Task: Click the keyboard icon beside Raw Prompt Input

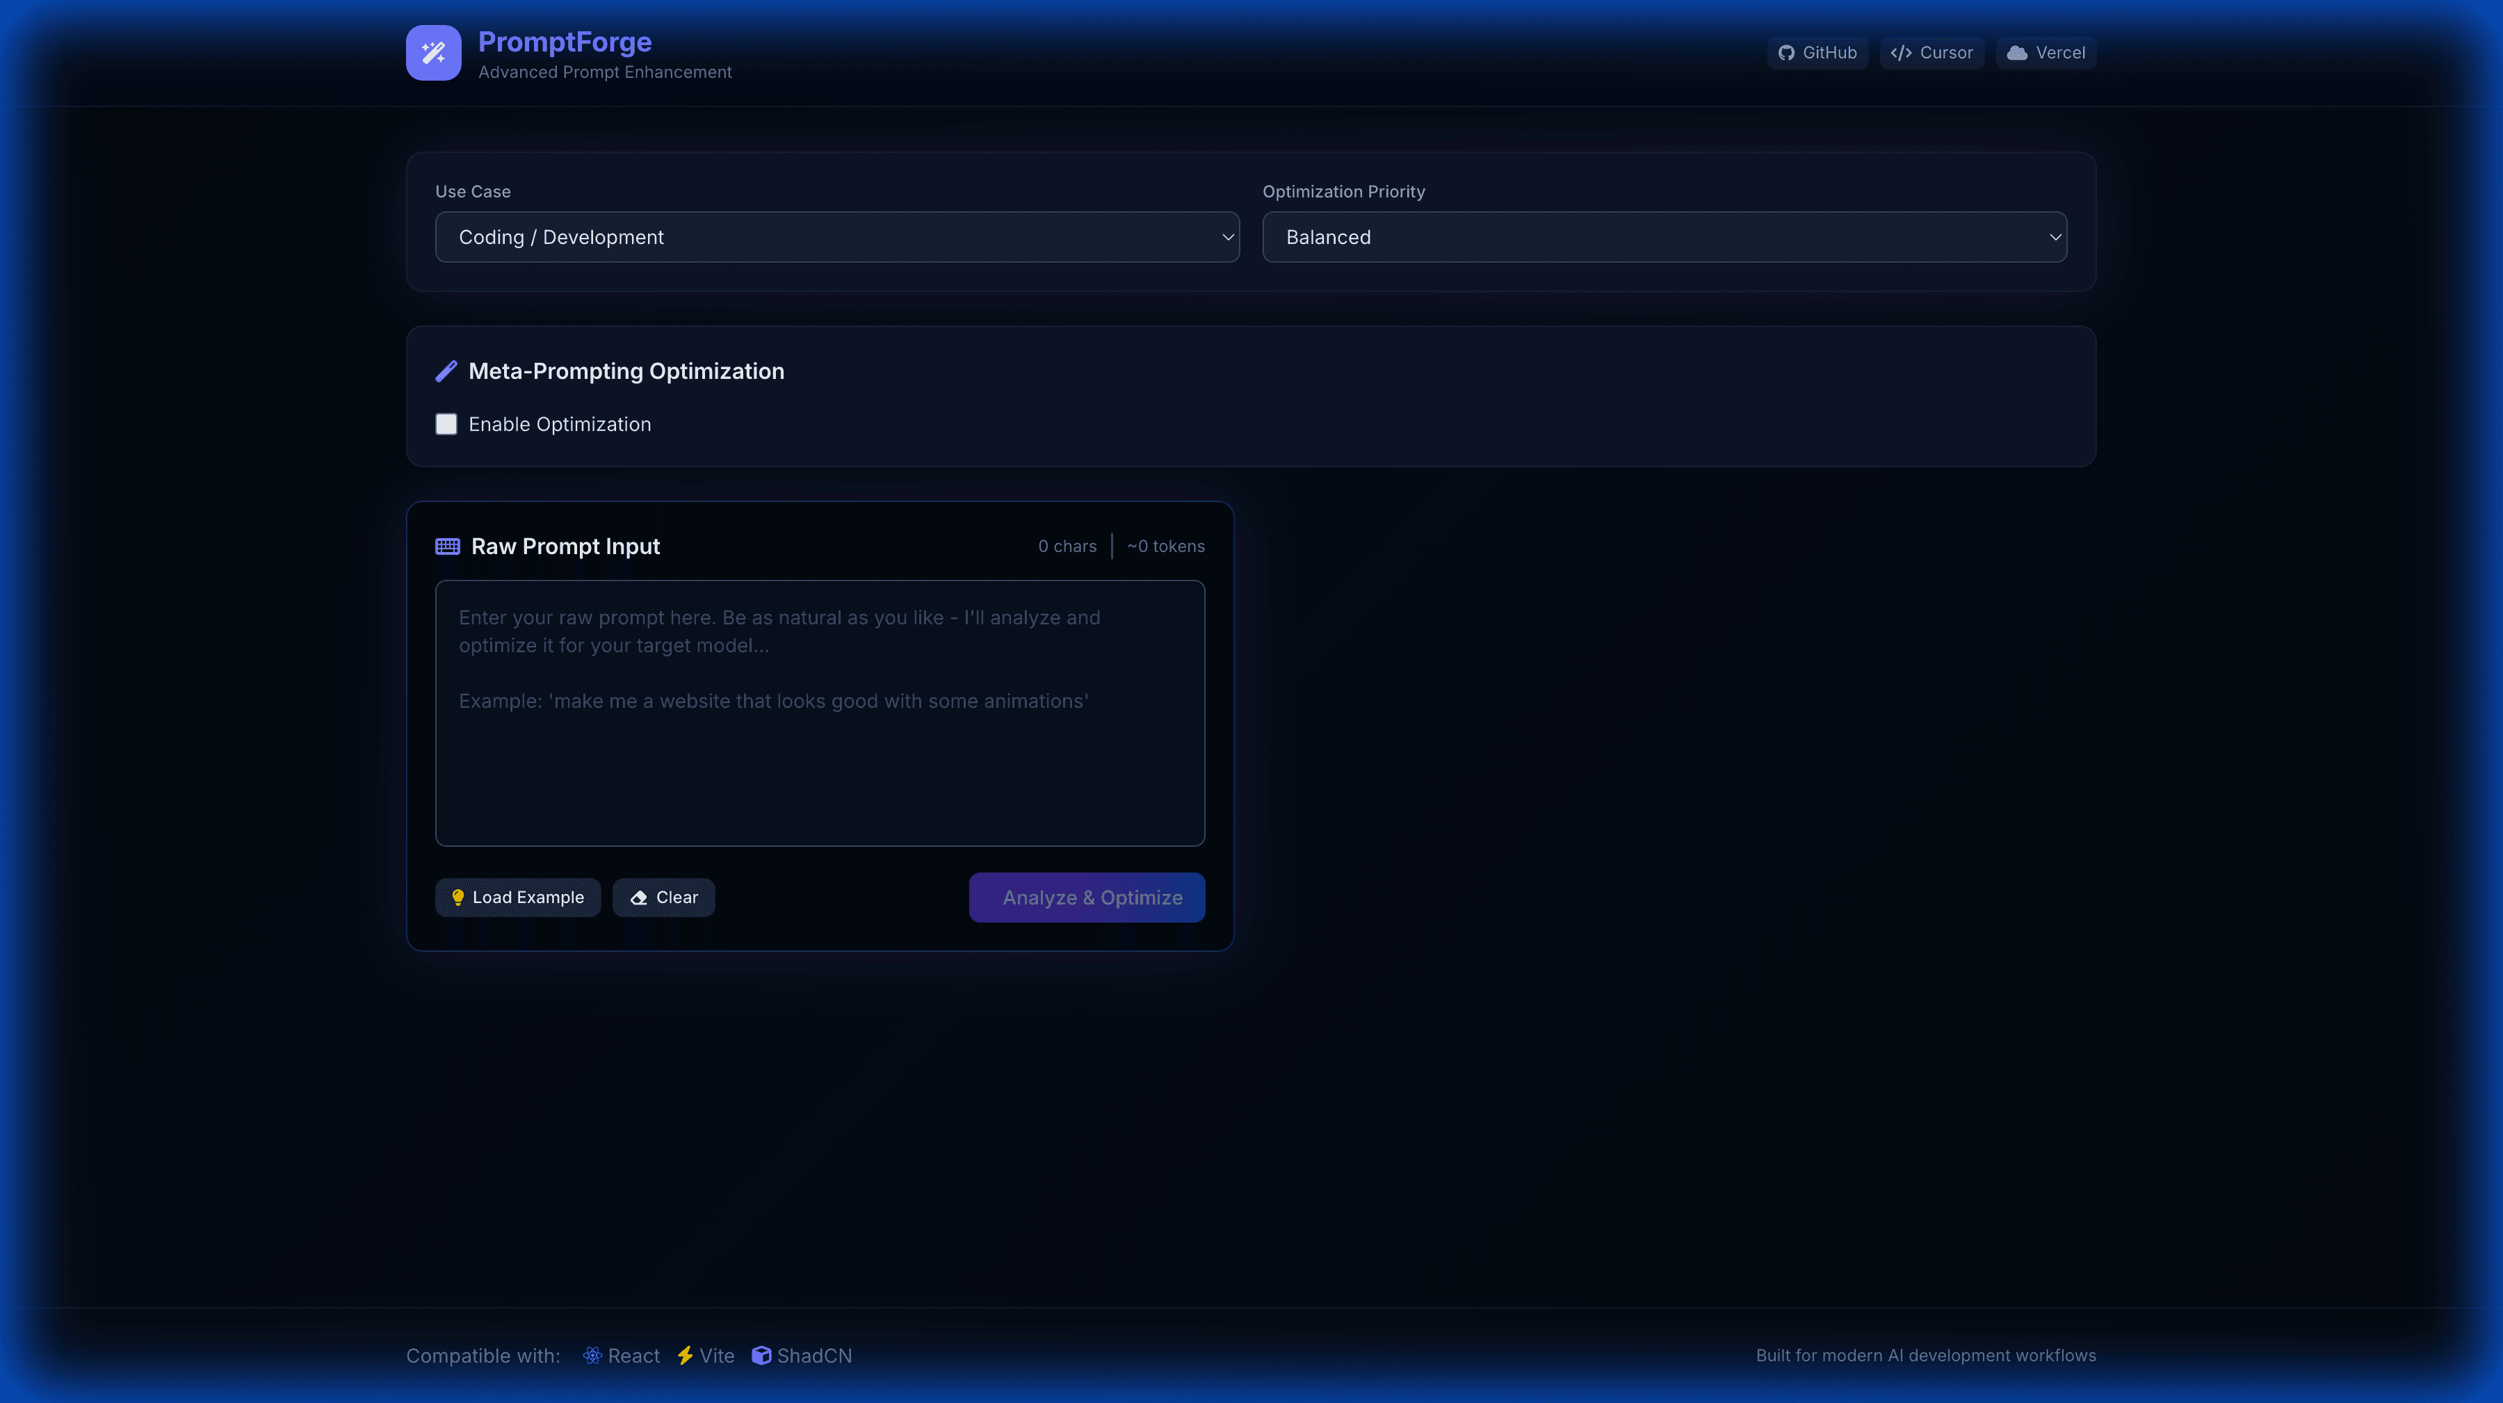Action: pos(447,546)
